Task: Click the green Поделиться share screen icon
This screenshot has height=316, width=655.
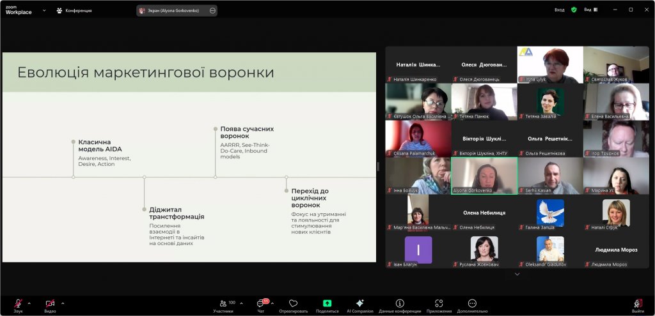Action: click(x=327, y=304)
